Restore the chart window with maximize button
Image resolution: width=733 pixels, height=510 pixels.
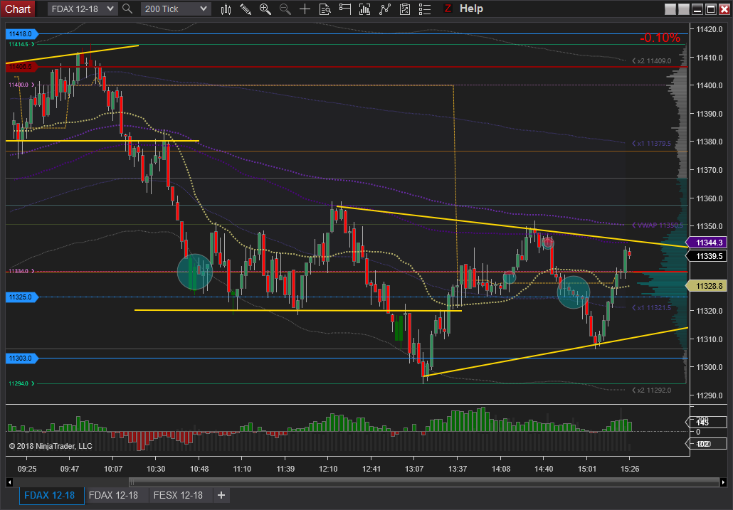click(710, 9)
